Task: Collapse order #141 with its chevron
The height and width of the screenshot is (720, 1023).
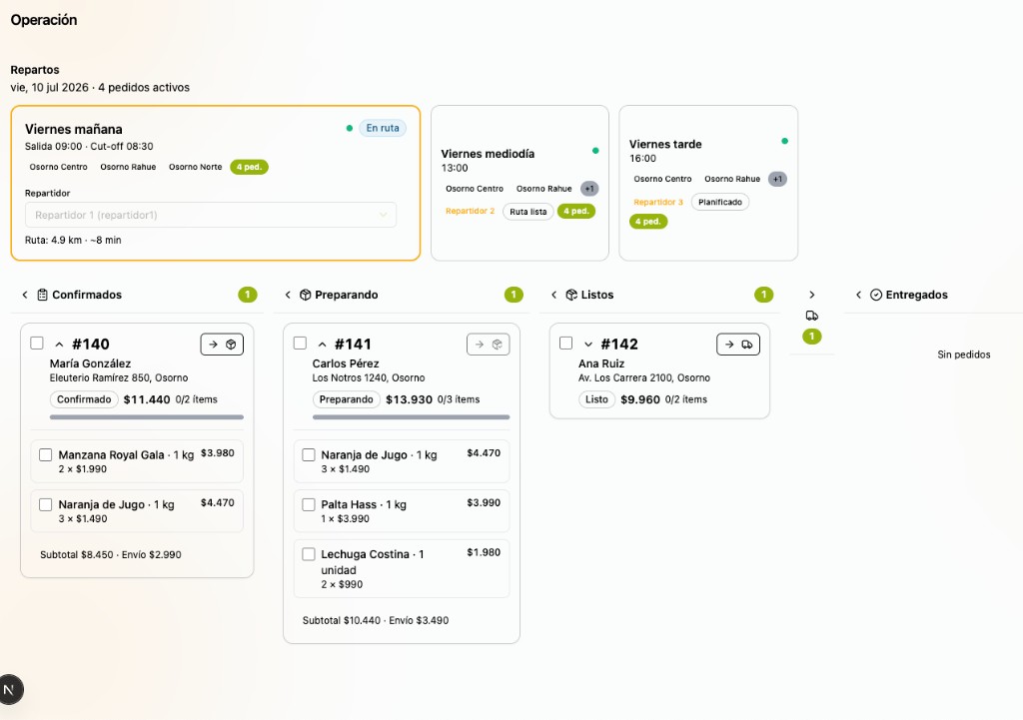Action: click(323, 345)
